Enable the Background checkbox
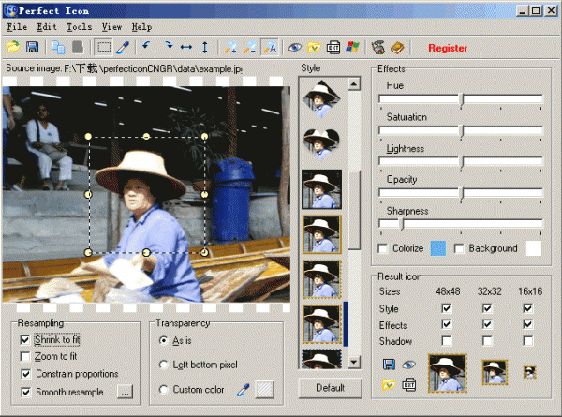Viewport: 562px width, 417px height. [459, 248]
